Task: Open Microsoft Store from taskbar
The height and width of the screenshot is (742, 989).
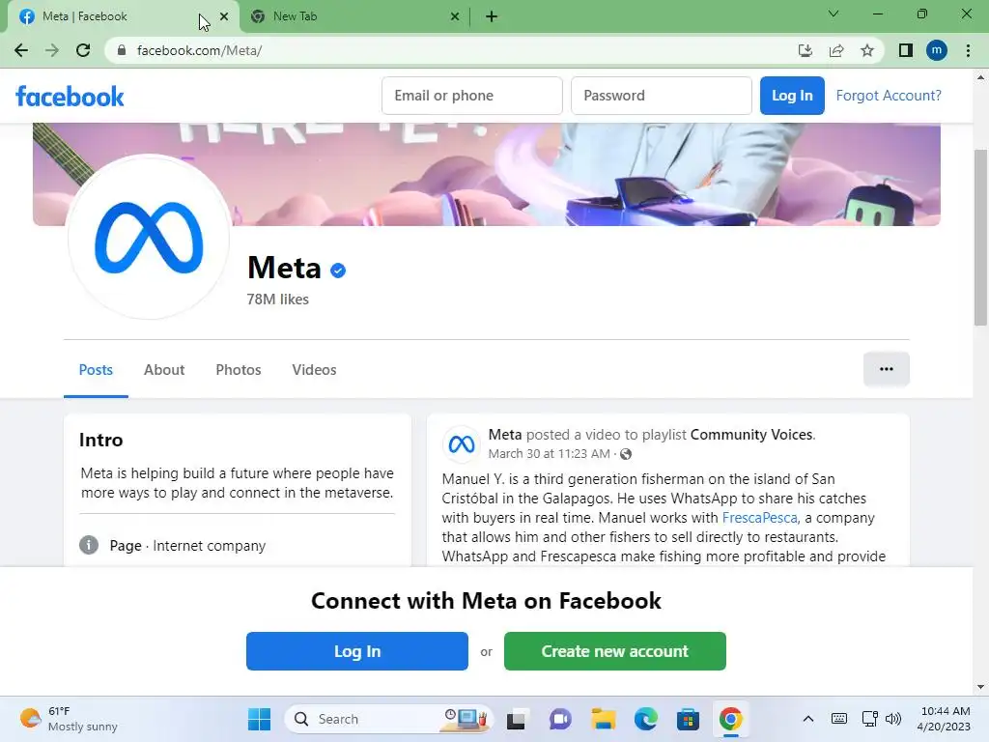Action: (x=688, y=719)
